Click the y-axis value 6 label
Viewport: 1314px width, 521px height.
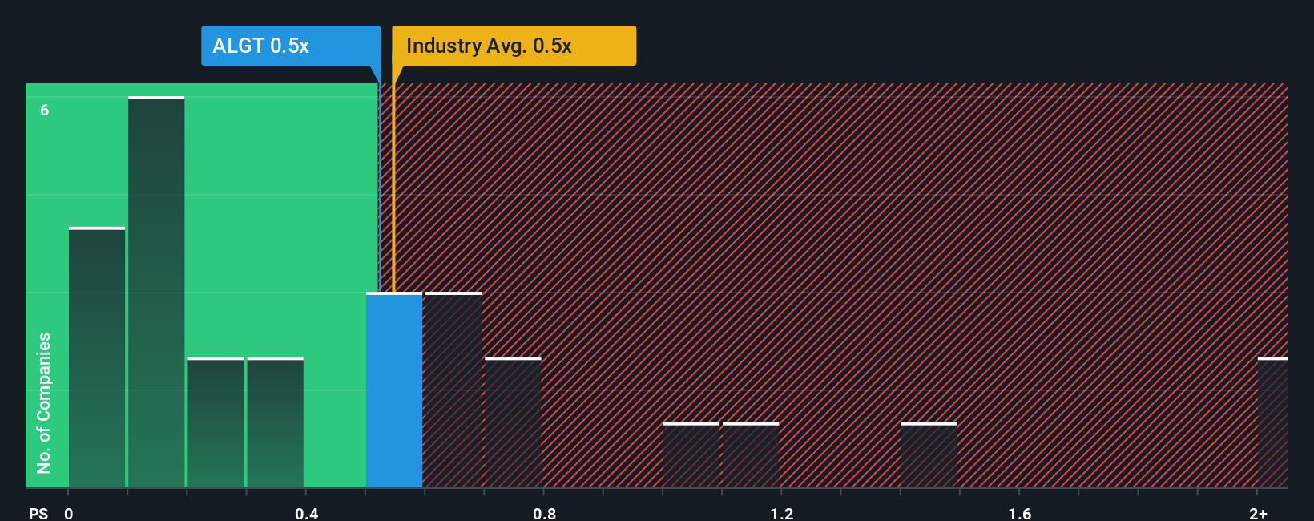coord(45,110)
